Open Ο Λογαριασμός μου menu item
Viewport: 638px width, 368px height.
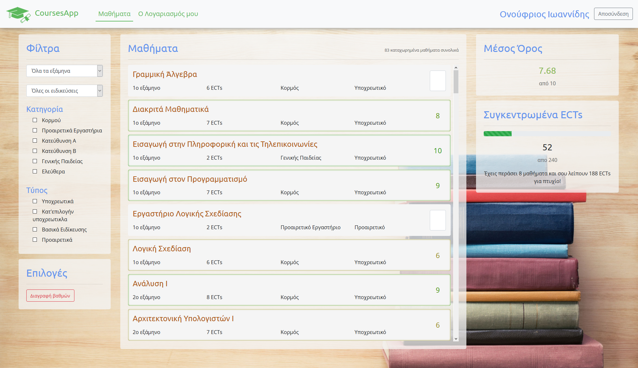point(168,14)
